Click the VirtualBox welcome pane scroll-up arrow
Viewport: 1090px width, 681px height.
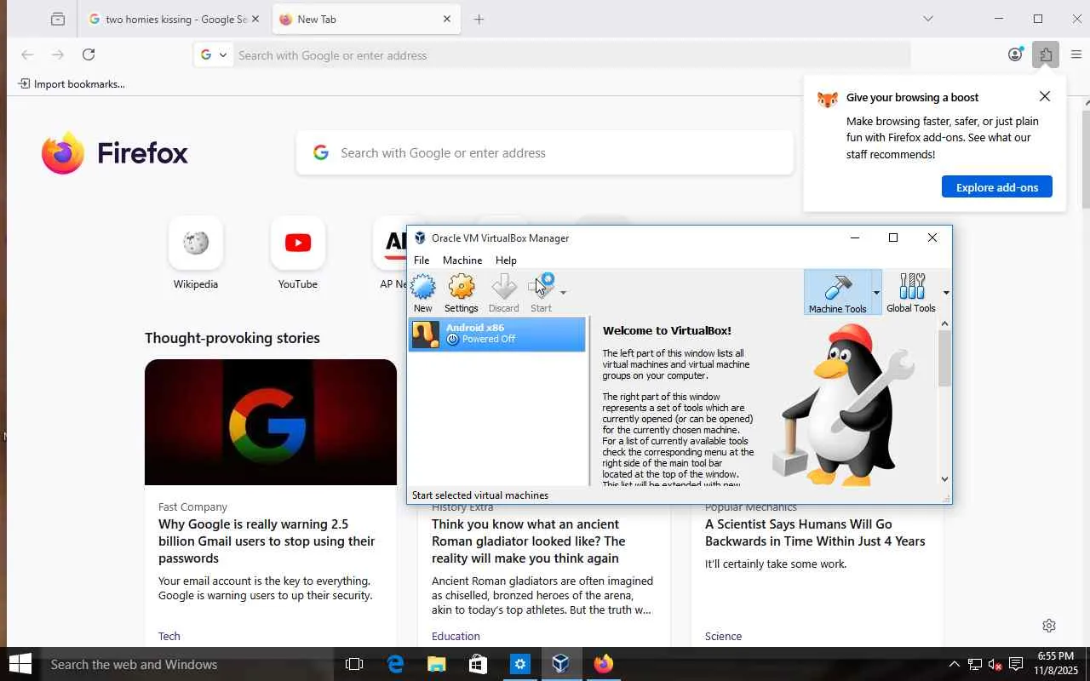pos(944,323)
